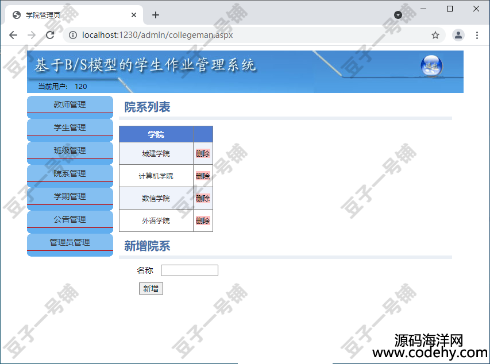Open 班级管理 in the sidebar
The width and height of the screenshot is (490, 364).
tap(70, 150)
